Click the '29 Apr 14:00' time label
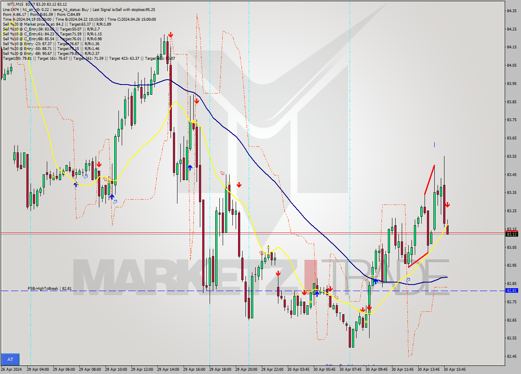 pos(168,370)
